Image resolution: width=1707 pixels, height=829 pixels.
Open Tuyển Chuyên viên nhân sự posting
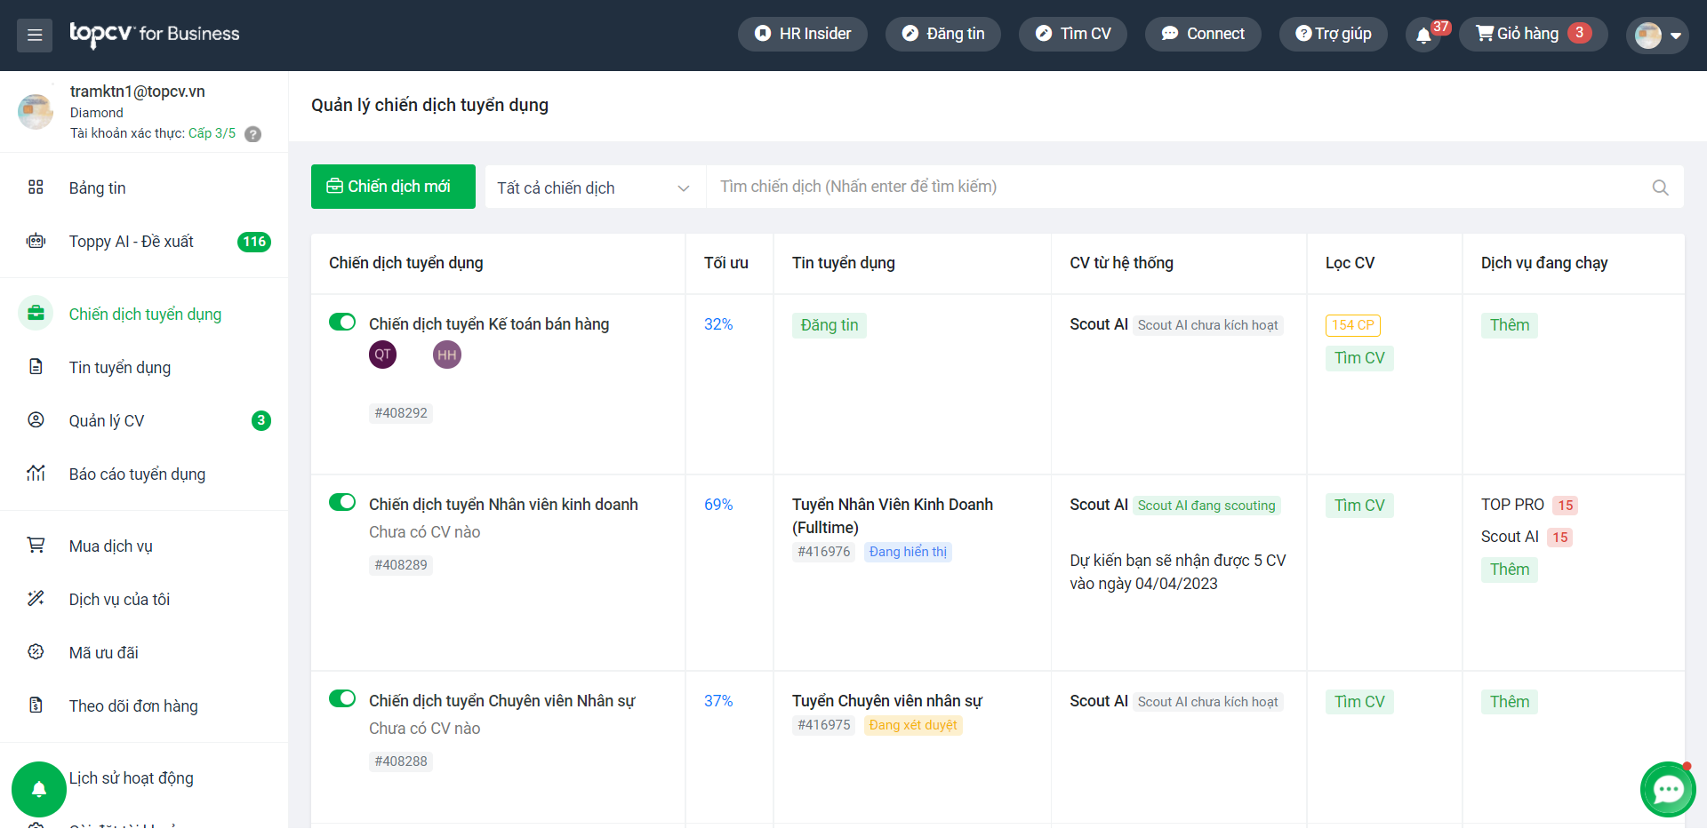coord(887,701)
